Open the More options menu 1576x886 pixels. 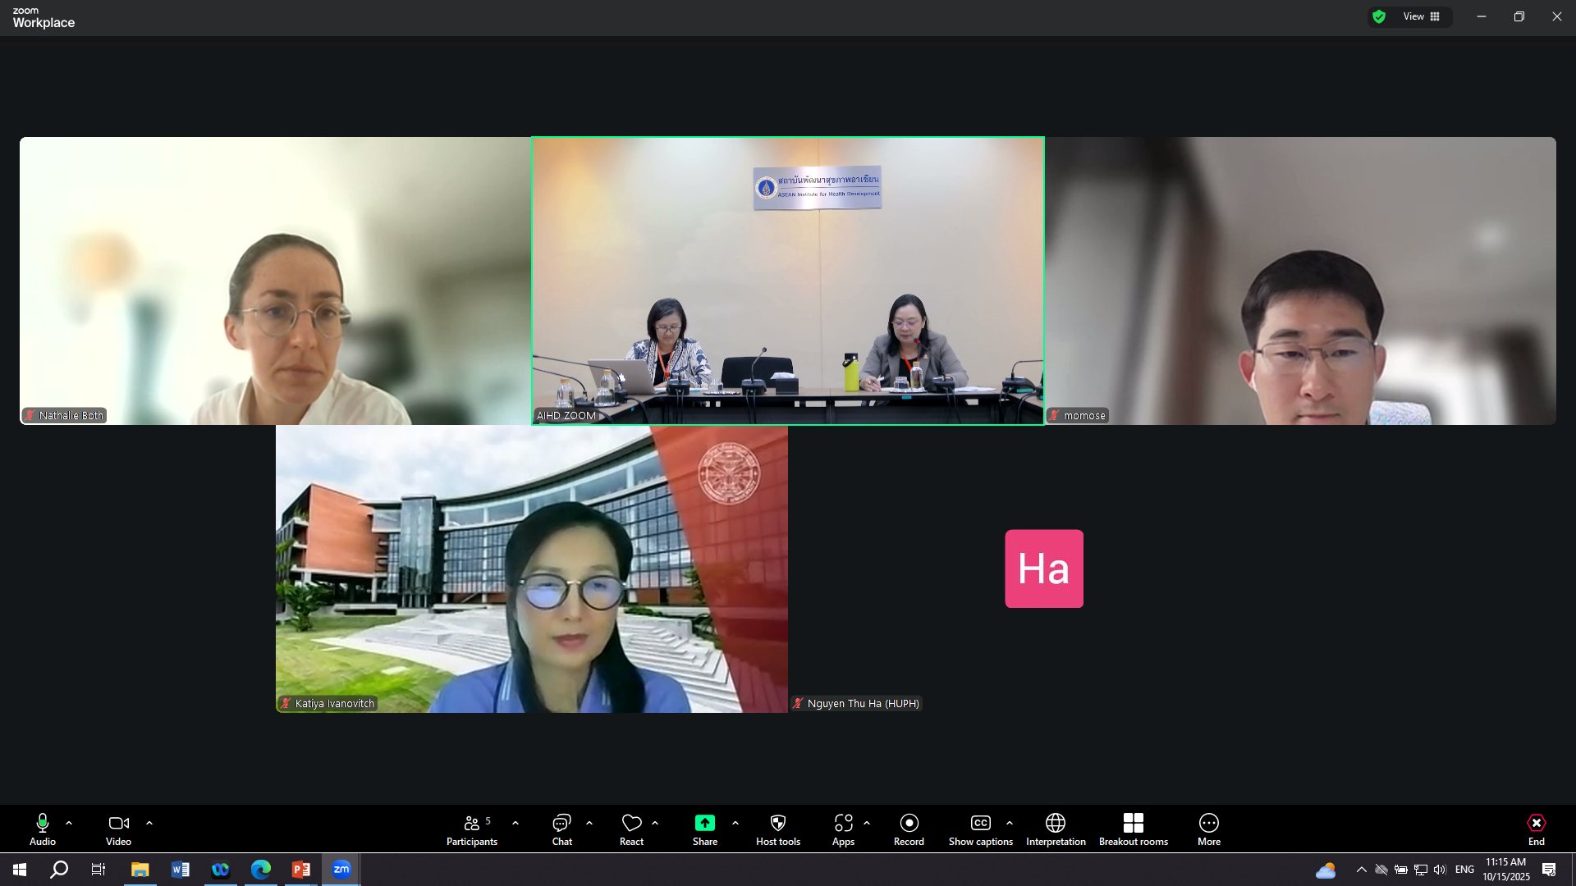click(x=1208, y=829)
